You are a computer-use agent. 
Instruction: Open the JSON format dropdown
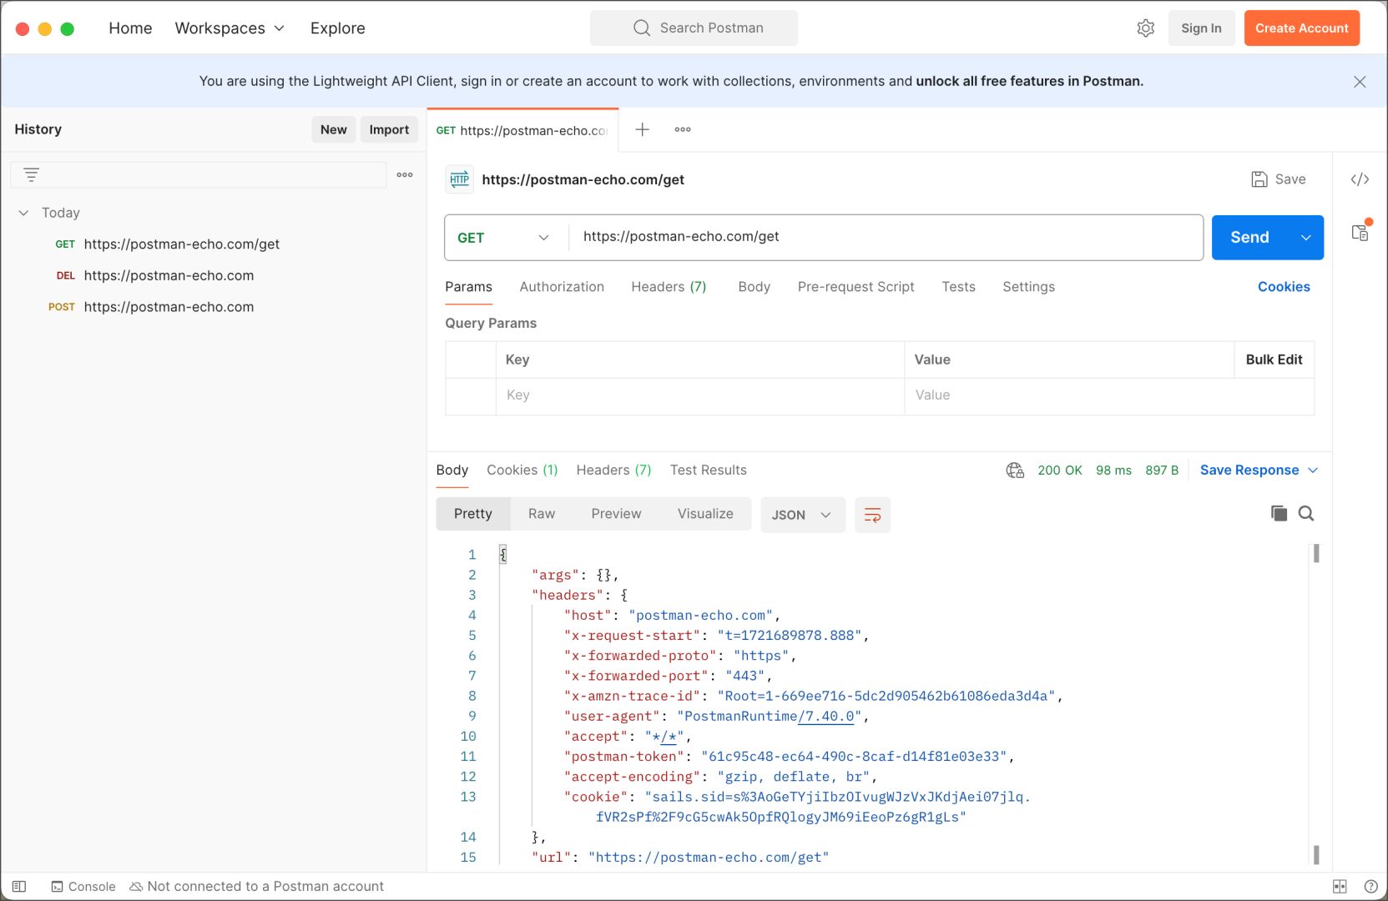click(x=802, y=515)
